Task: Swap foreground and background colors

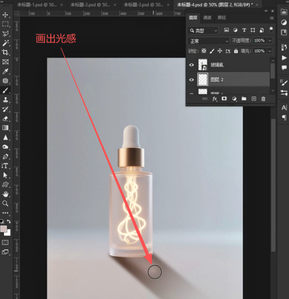Action: 9,221
